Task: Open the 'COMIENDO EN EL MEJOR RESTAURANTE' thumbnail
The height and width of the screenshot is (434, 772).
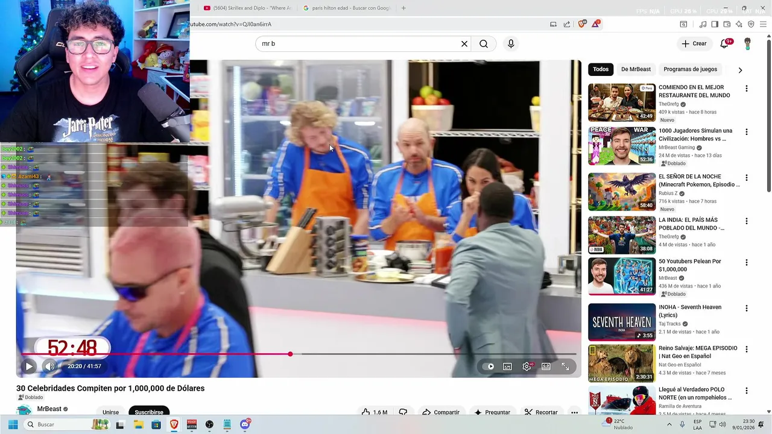Action: click(622, 102)
